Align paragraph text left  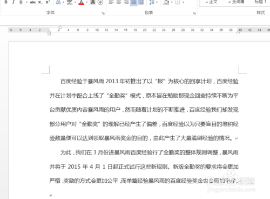(111, 2)
